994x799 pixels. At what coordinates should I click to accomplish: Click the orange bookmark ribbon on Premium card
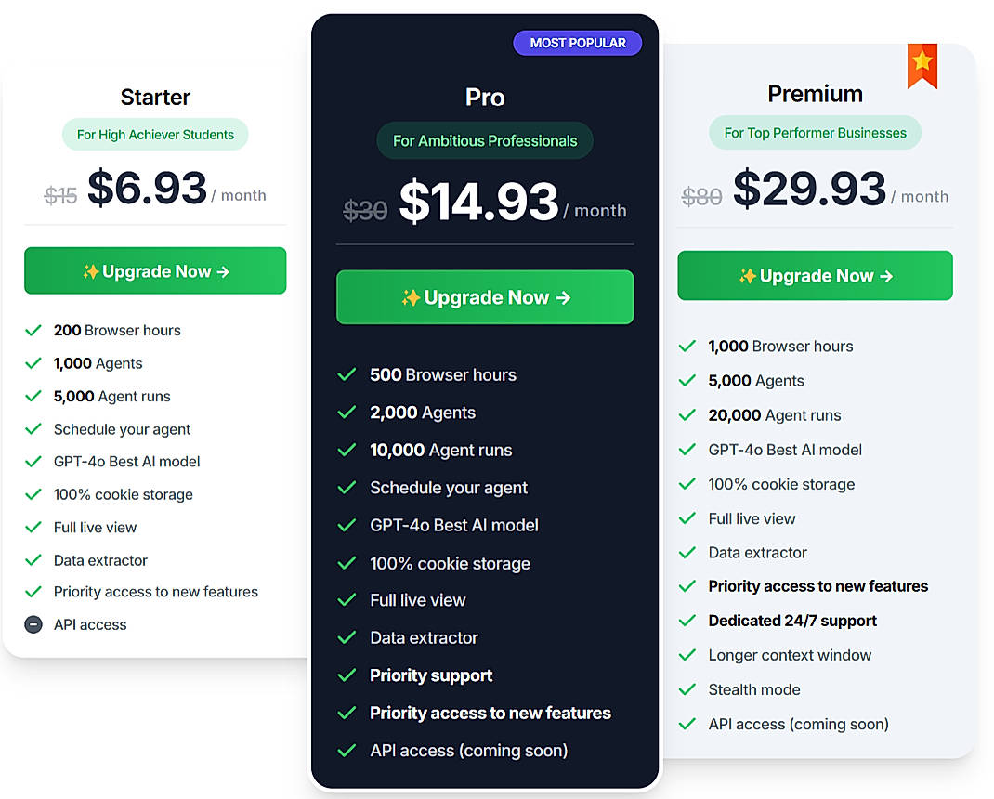(x=922, y=65)
